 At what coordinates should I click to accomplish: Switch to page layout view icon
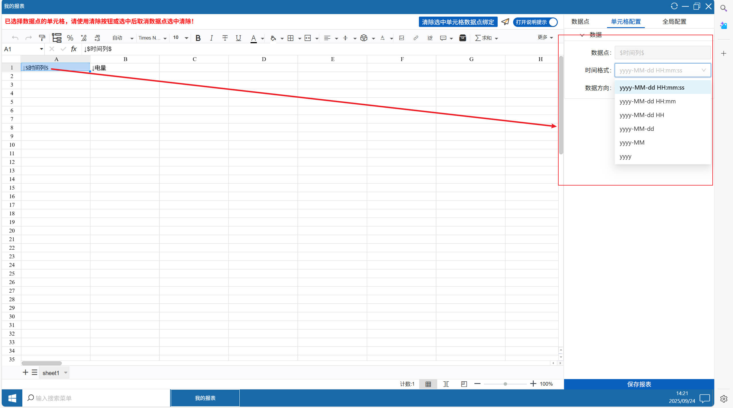(x=446, y=384)
